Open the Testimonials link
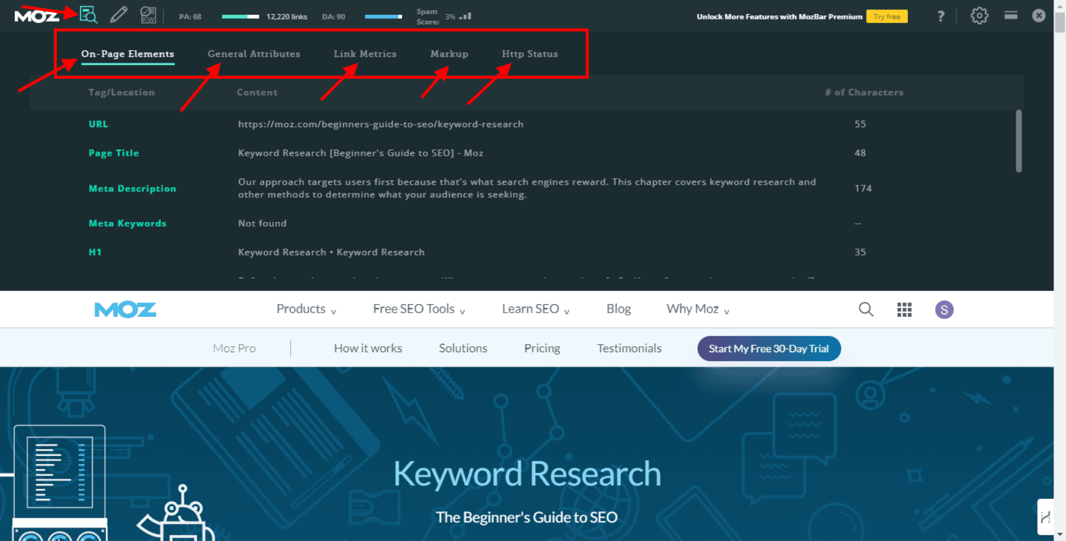The height and width of the screenshot is (541, 1066). click(x=630, y=349)
